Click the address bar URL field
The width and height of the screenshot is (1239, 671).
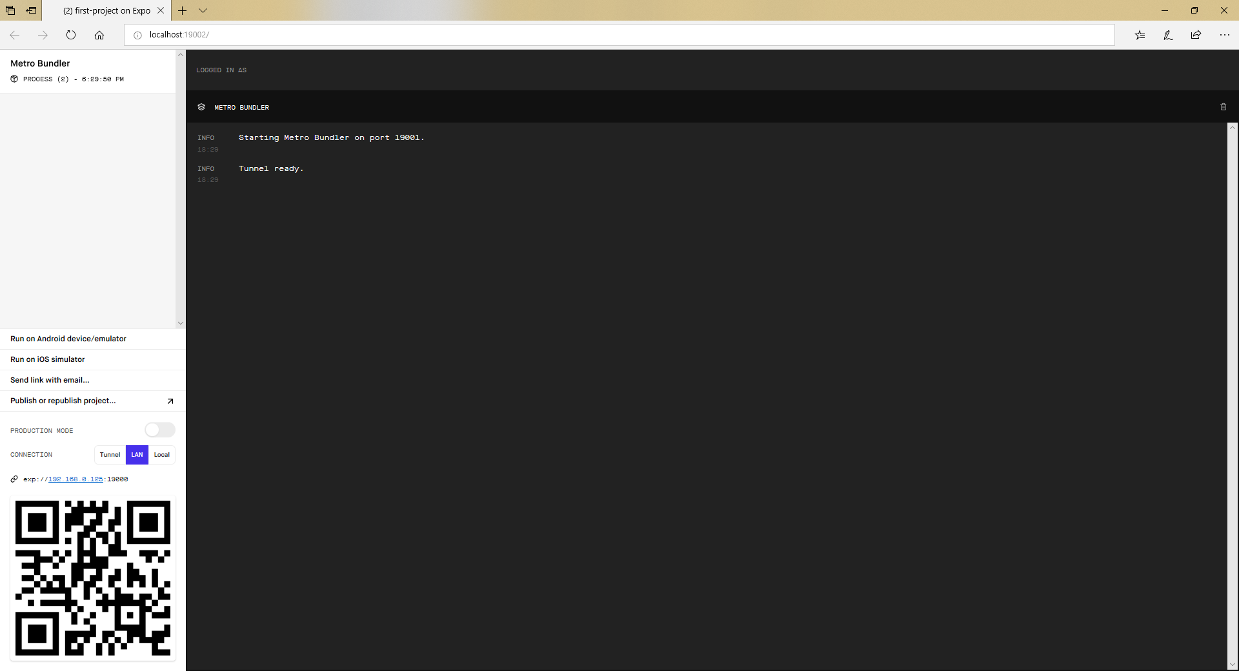(x=619, y=35)
